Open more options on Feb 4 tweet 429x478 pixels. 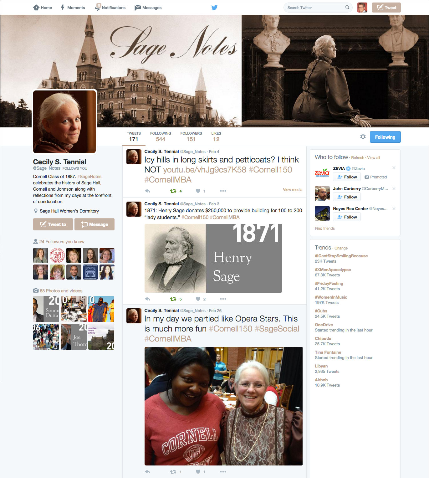coord(223,191)
